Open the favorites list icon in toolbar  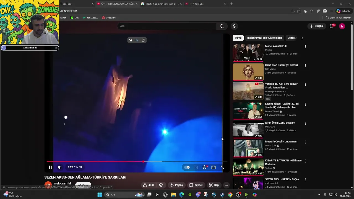312,11
